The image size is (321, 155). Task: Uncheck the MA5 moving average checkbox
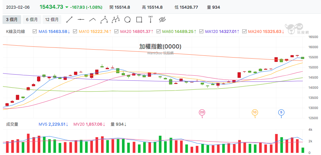(34, 32)
